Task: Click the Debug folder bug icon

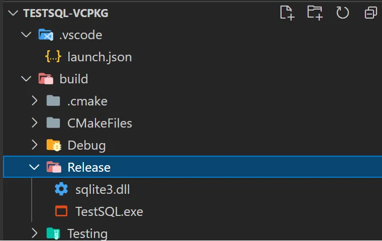Action: [54, 145]
